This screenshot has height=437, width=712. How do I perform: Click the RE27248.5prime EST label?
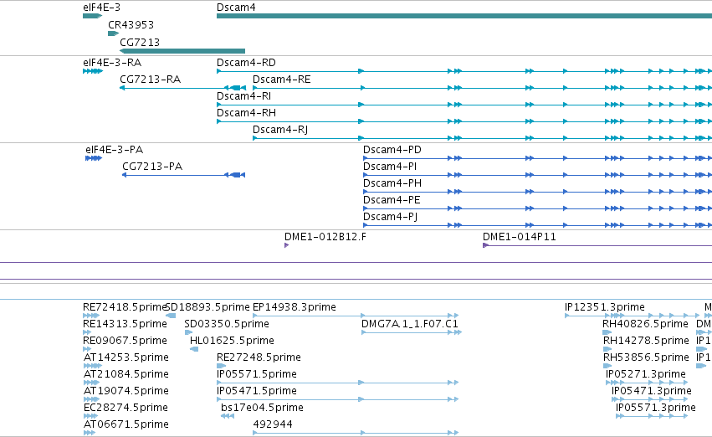click(x=259, y=358)
